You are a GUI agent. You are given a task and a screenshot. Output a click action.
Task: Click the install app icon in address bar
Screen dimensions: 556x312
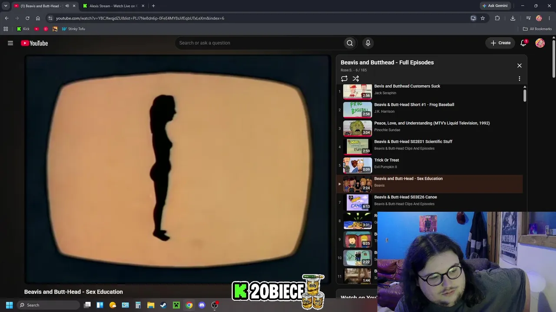click(473, 18)
